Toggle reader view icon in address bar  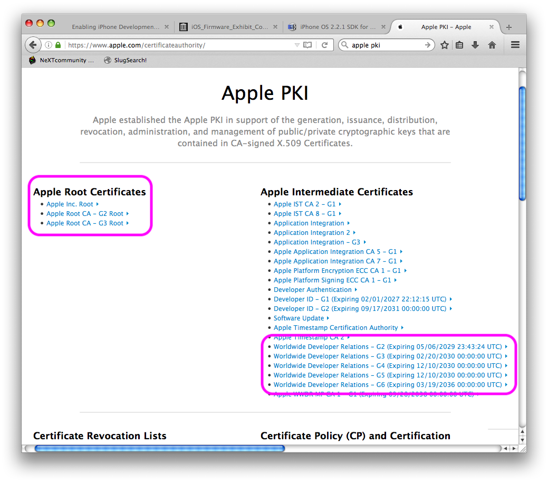click(307, 45)
